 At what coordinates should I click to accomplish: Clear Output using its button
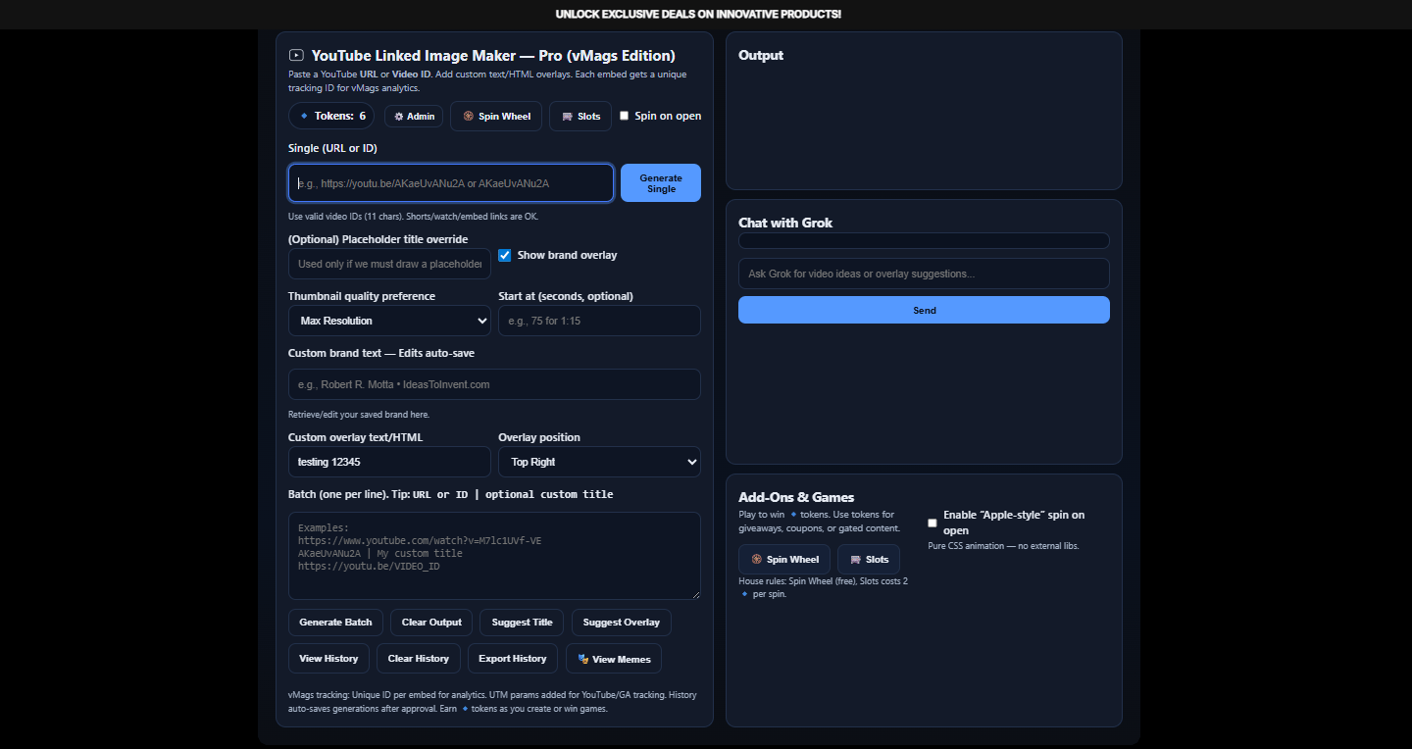[431, 623]
